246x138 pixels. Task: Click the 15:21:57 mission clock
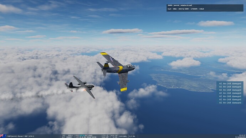tap(242, 136)
